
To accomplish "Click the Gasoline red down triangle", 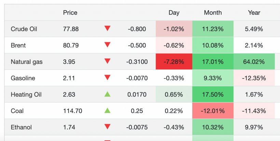I will click(x=108, y=78).
